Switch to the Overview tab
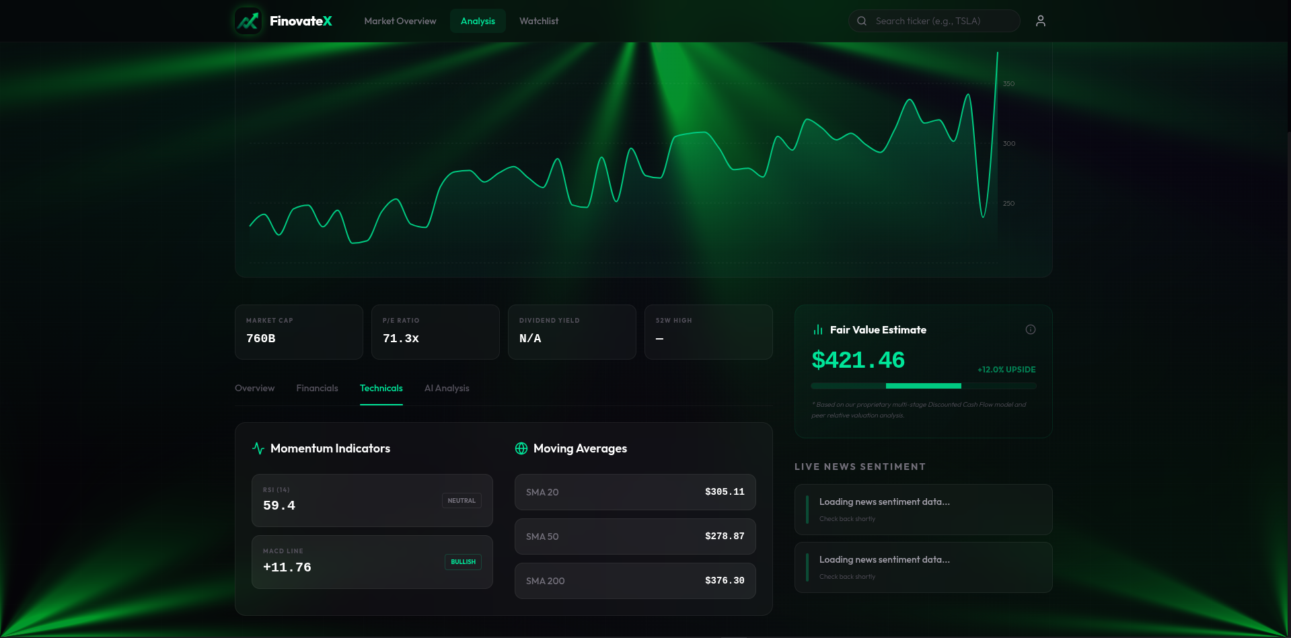The width and height of the screenshot is (1291, 638). pyautogui.click(x=254, y=388)
